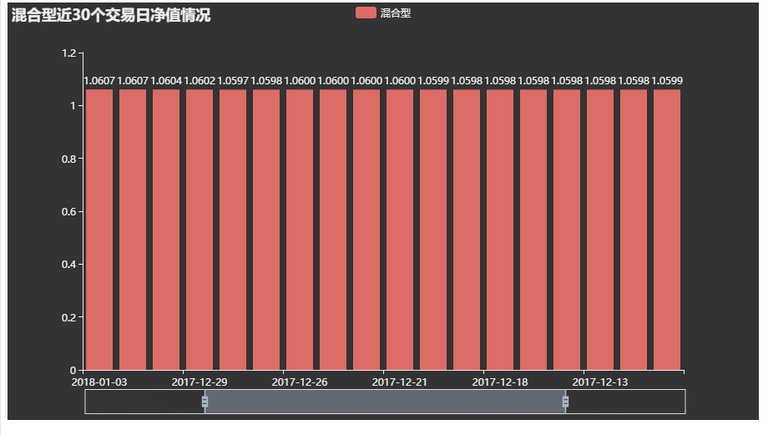Click the 1.0604 value label text
768x435 pixels.
click(166, 81)
